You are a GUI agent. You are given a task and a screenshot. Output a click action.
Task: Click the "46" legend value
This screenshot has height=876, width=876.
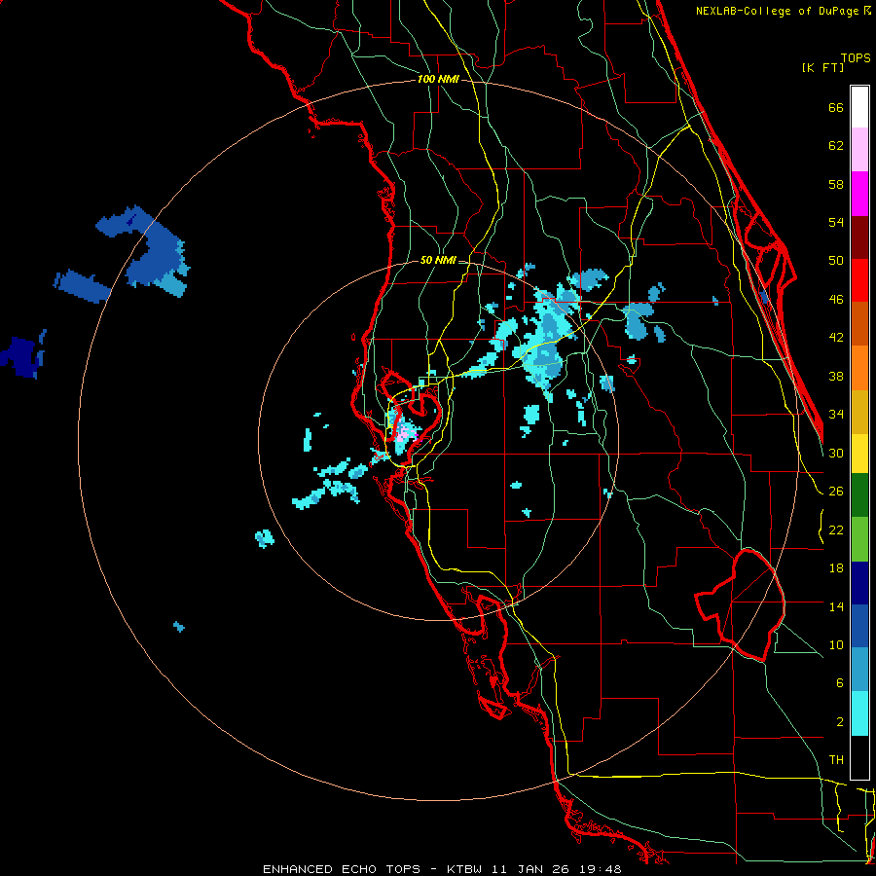point(836,300)
